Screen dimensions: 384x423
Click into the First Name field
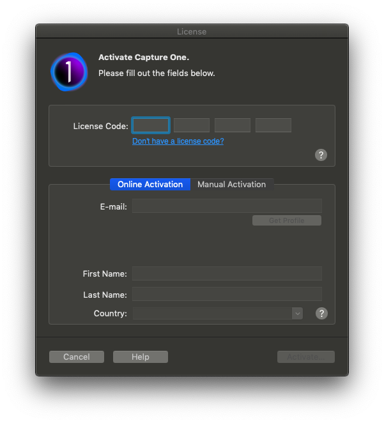tap(227, 273)
